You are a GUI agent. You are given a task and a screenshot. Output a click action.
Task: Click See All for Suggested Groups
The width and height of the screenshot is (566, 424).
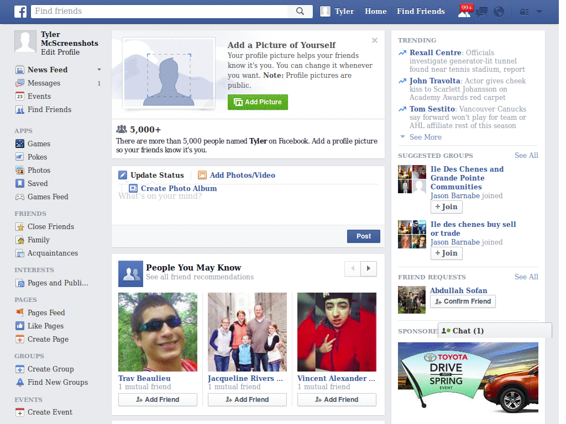point(526,155)
